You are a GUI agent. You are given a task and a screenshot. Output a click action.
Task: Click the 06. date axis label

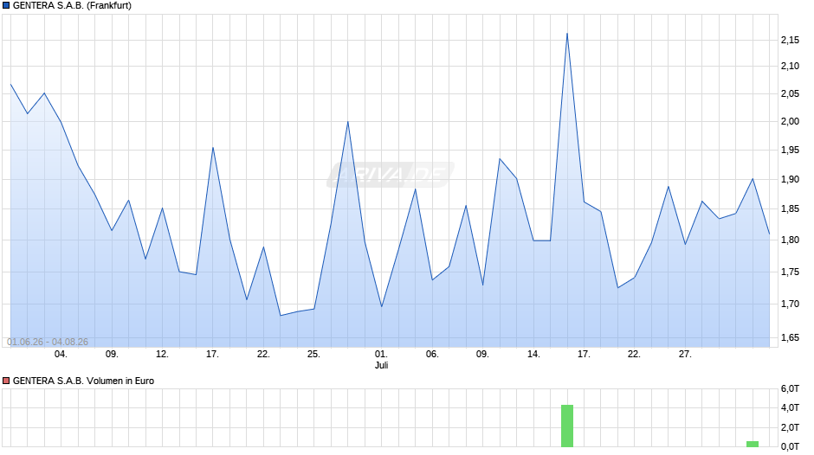[432, 355]
